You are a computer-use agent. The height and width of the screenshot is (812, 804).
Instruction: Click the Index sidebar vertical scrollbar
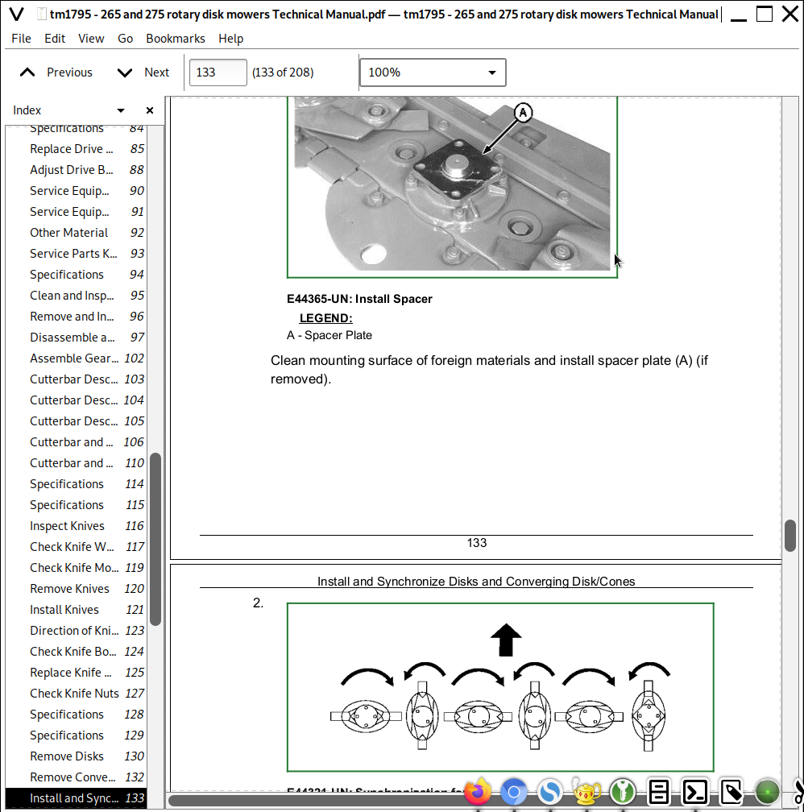pyautogui.click(x=155, y=539)
